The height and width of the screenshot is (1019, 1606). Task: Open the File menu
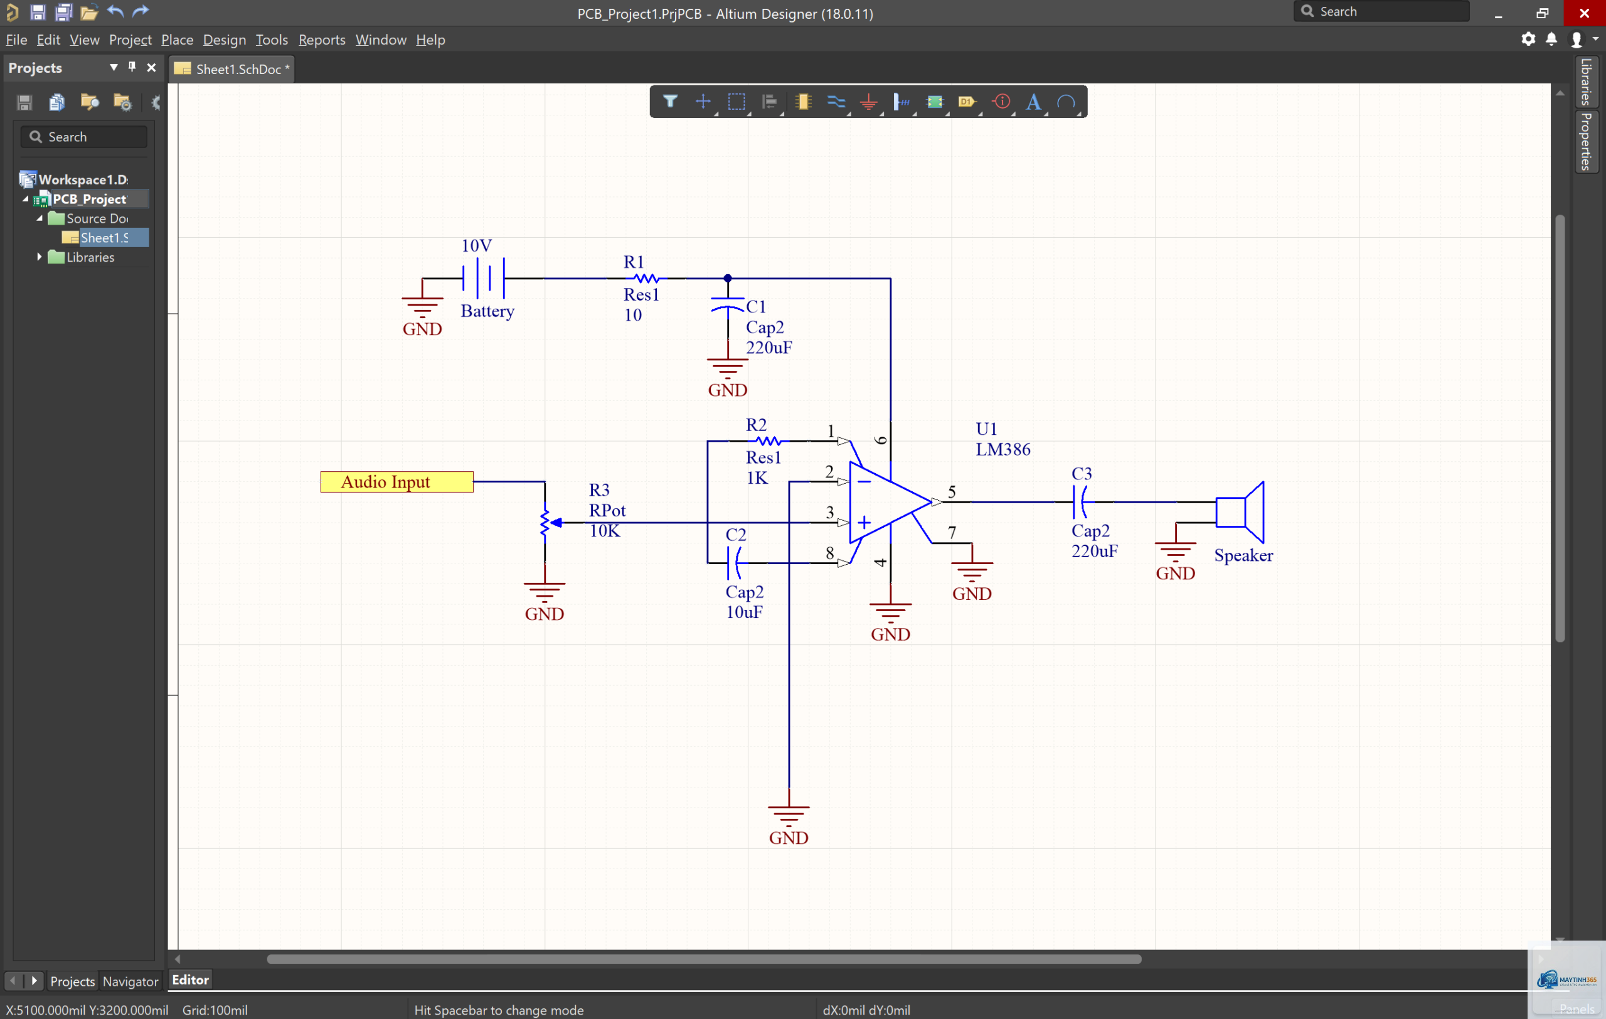(x=17, y=40)
